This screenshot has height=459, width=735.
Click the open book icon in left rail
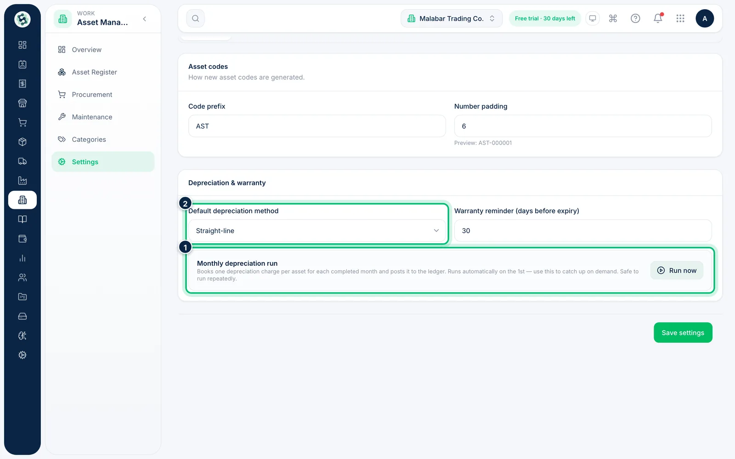pyautogui.click(x=23, y=219)
